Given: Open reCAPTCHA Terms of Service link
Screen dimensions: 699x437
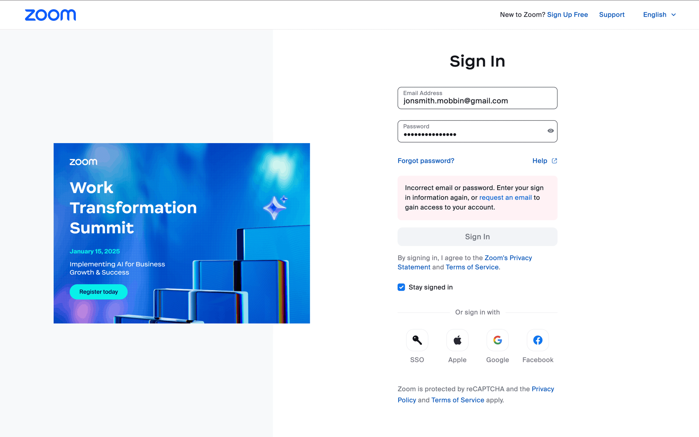Looking at the screenshot, I should pos(458,400).
